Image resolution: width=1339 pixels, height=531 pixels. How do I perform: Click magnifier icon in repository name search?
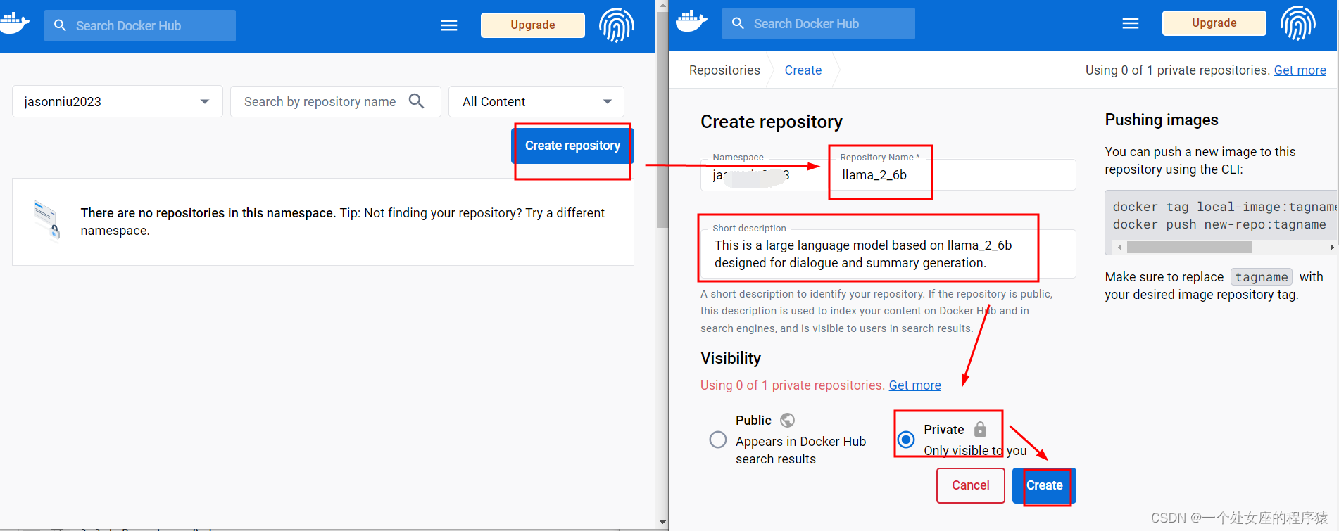click(417, 101)
